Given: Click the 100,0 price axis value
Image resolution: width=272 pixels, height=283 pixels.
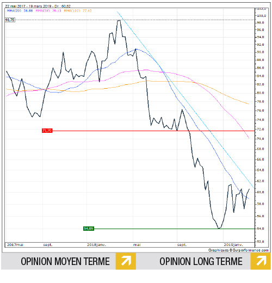Looking at the screenshot, I should click(x=262, y=16).
